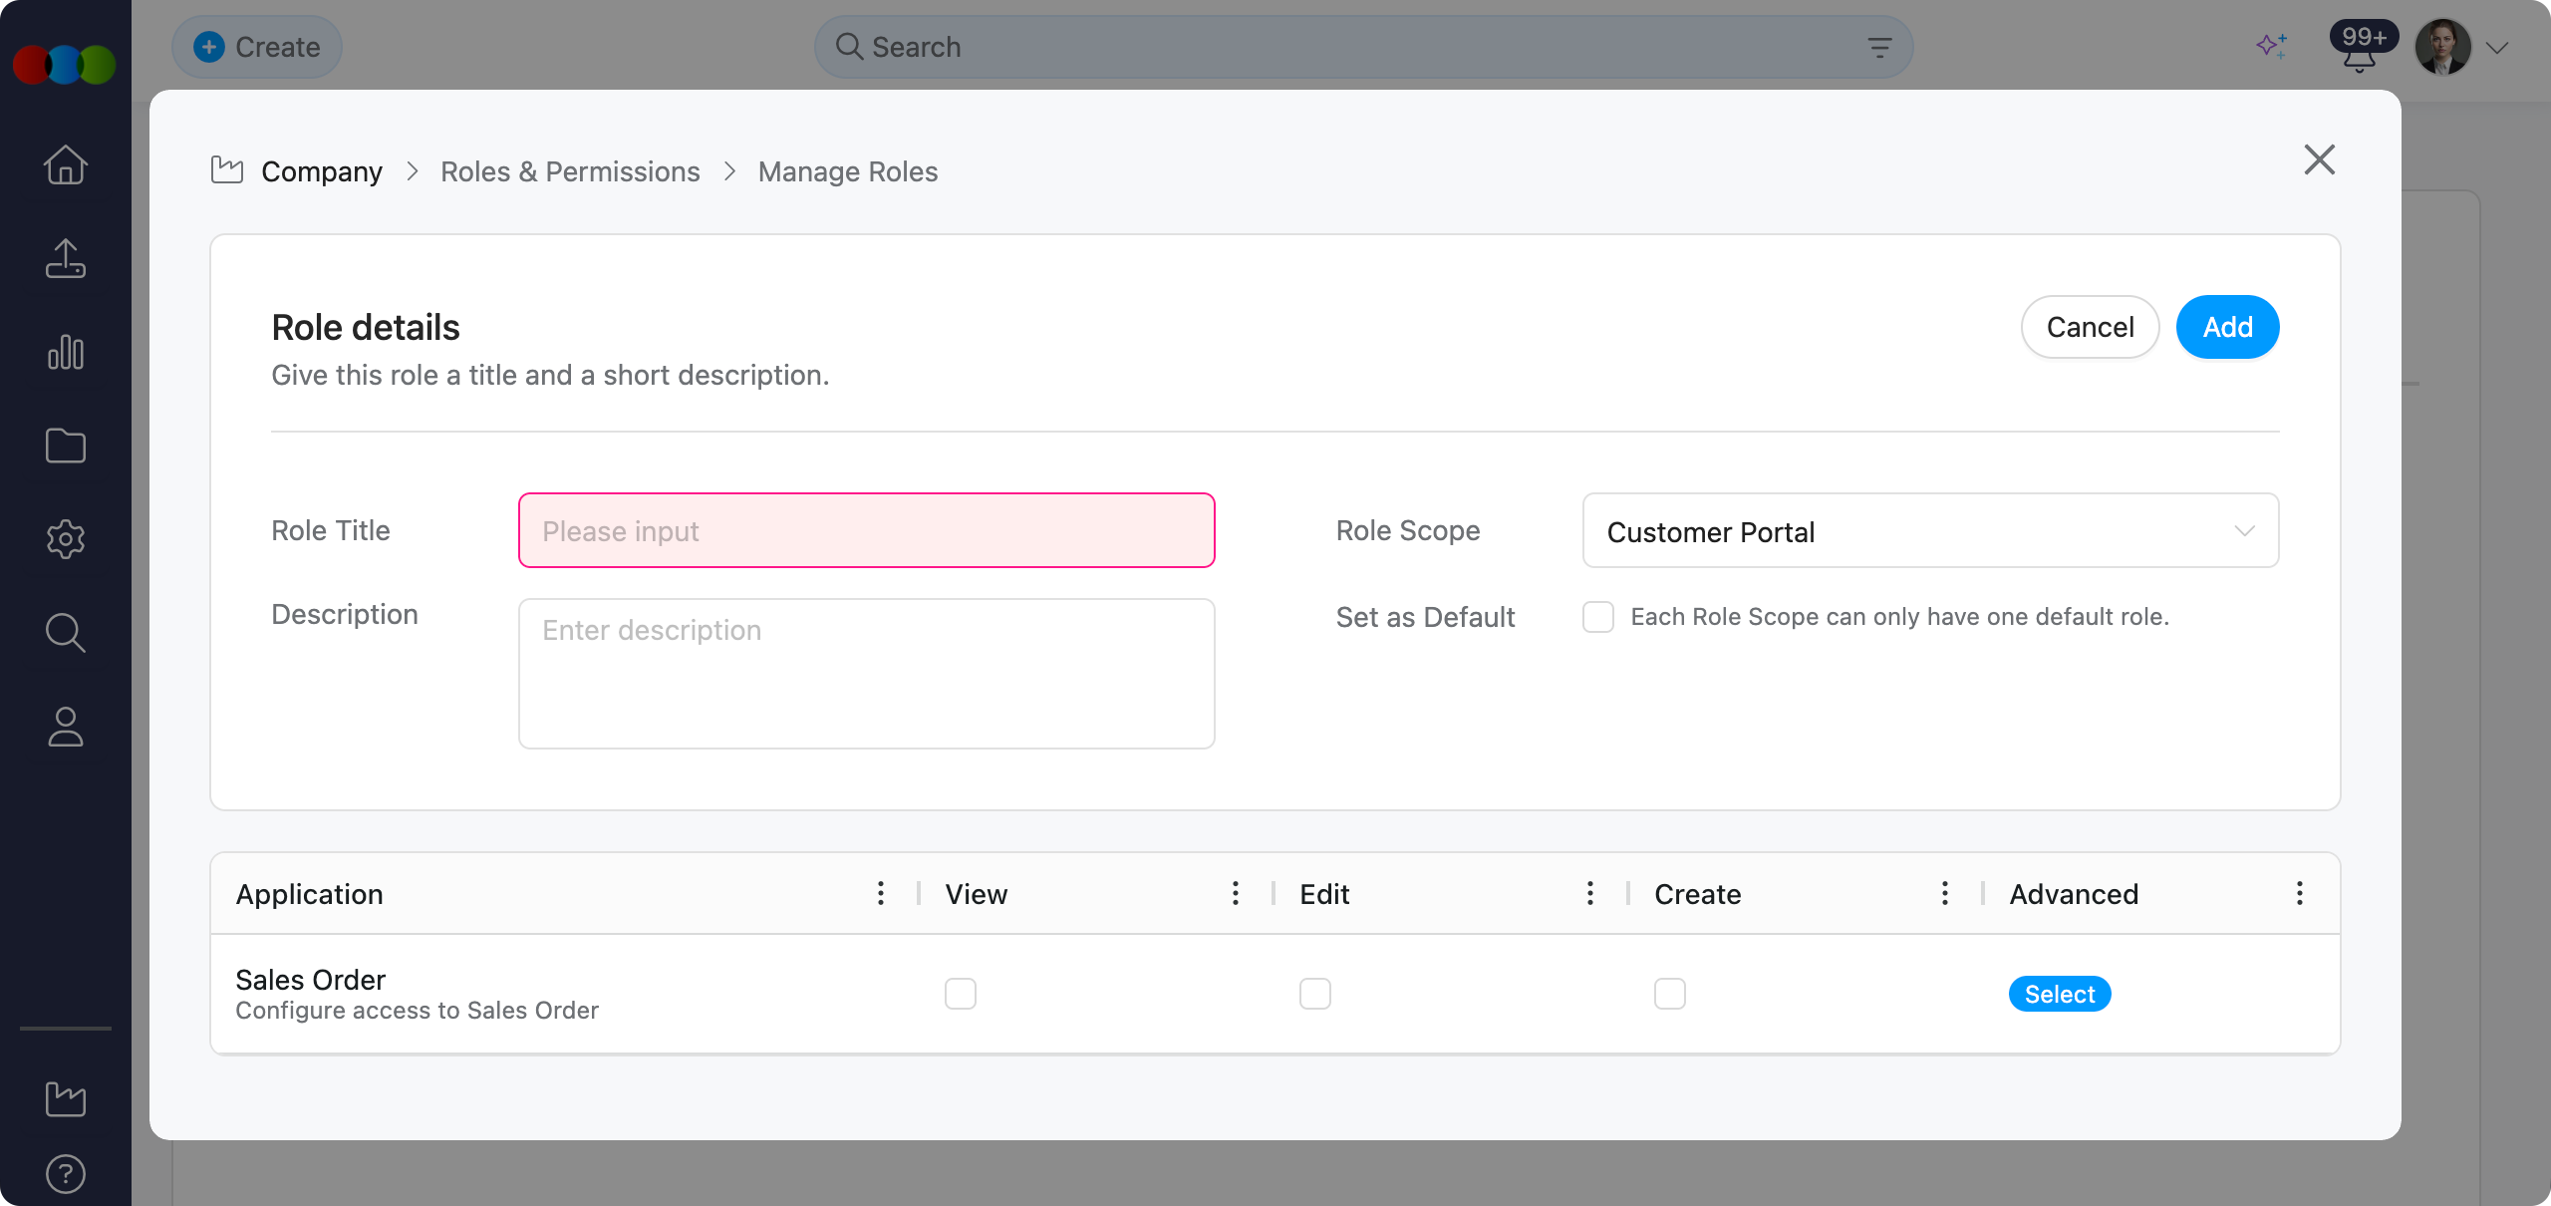Go back to Company via breadcrumb

coord(321,170)
